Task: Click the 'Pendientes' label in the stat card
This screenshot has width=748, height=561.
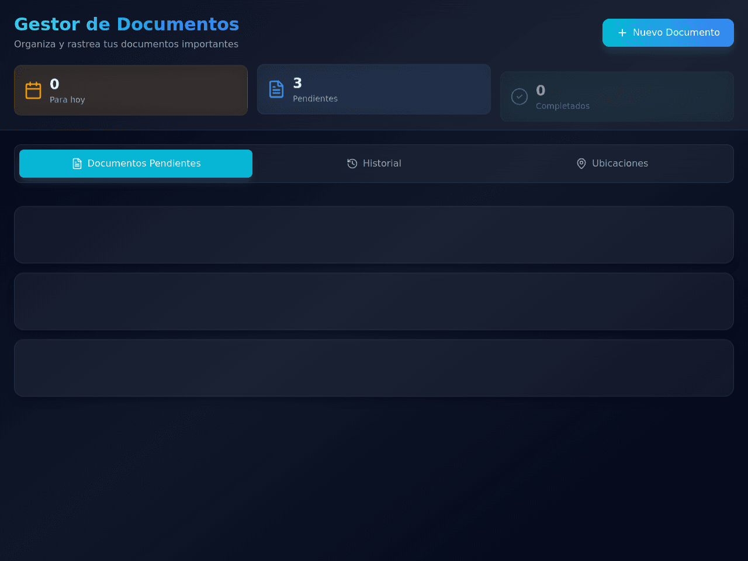Action: (316, 99)
